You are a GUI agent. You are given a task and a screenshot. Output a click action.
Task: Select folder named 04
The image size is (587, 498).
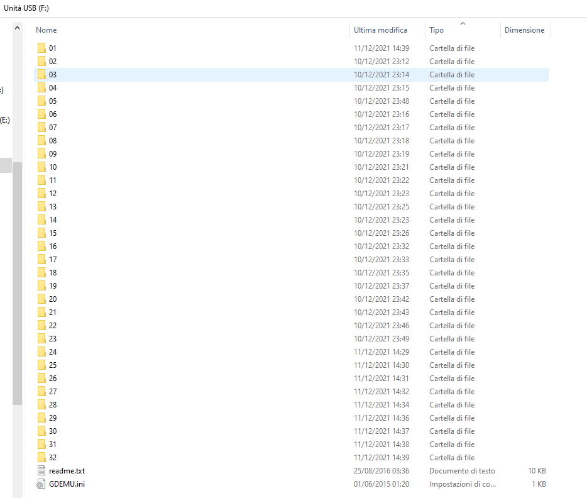[53, 87]
